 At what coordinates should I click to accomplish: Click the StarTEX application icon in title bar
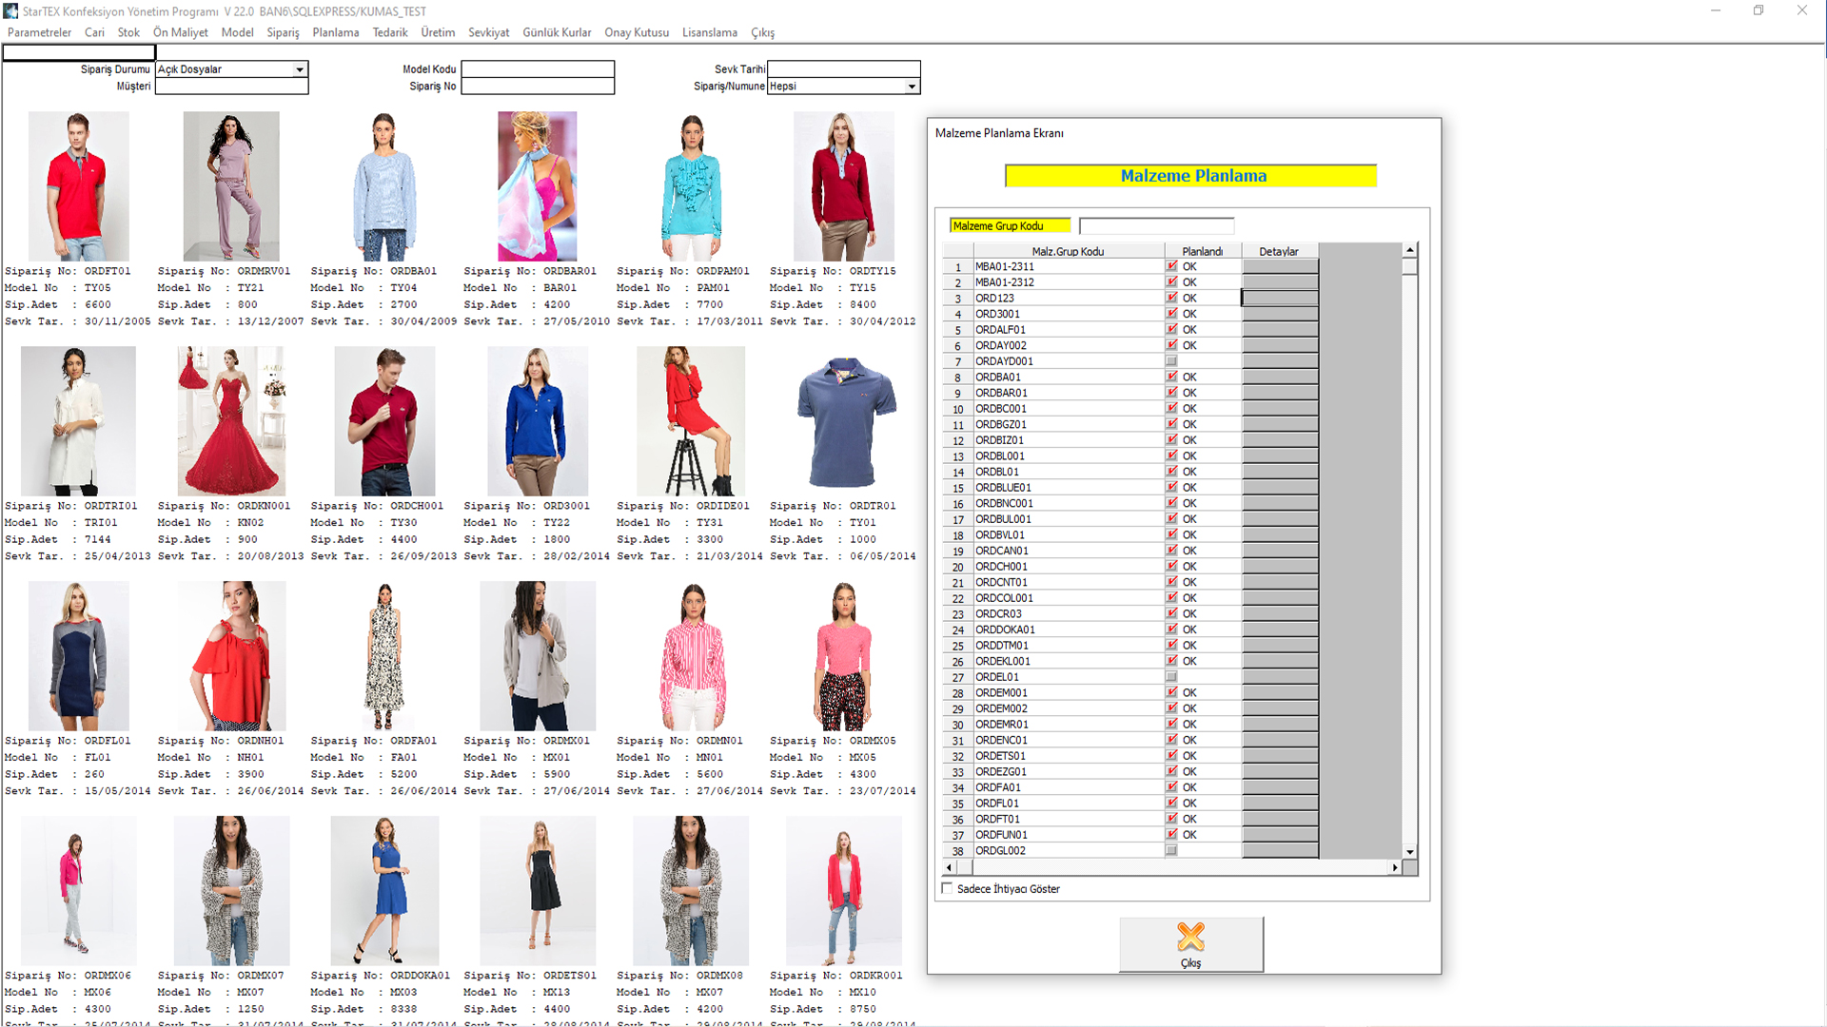tap(10, 10)
